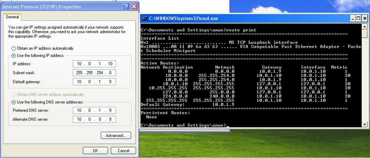Select 'Use the following IP address' option

coord(14,55)
